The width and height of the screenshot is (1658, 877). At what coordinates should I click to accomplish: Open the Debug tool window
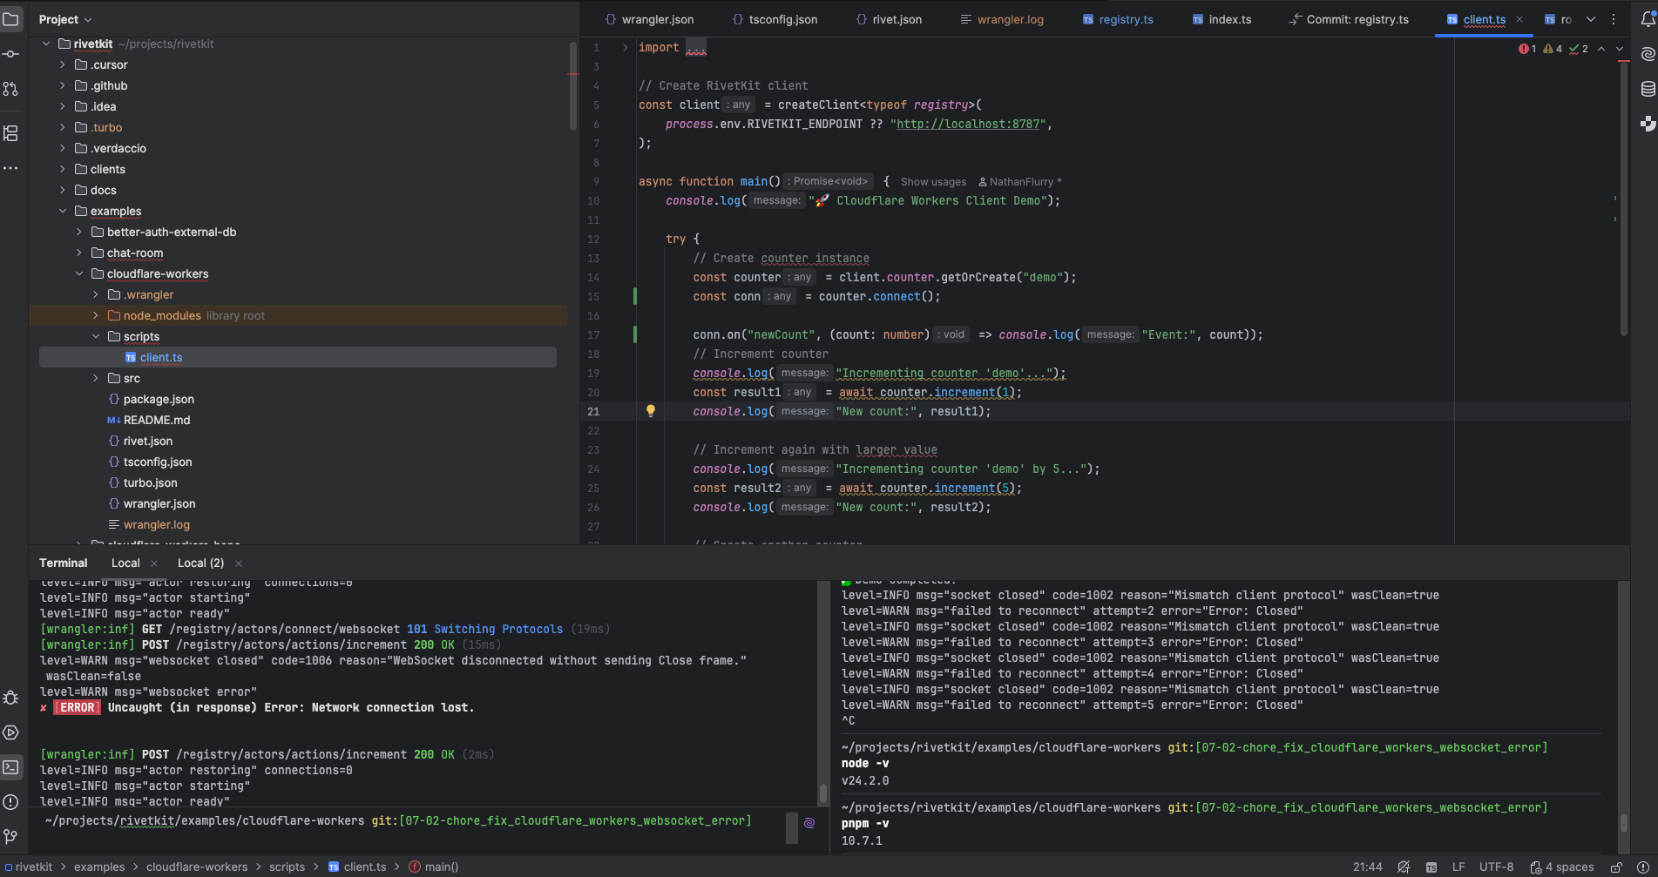tap(10, 698)
